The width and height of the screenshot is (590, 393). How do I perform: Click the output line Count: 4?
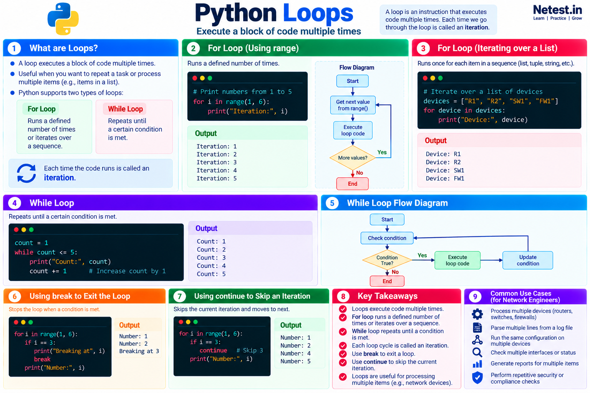click(211, 266)
